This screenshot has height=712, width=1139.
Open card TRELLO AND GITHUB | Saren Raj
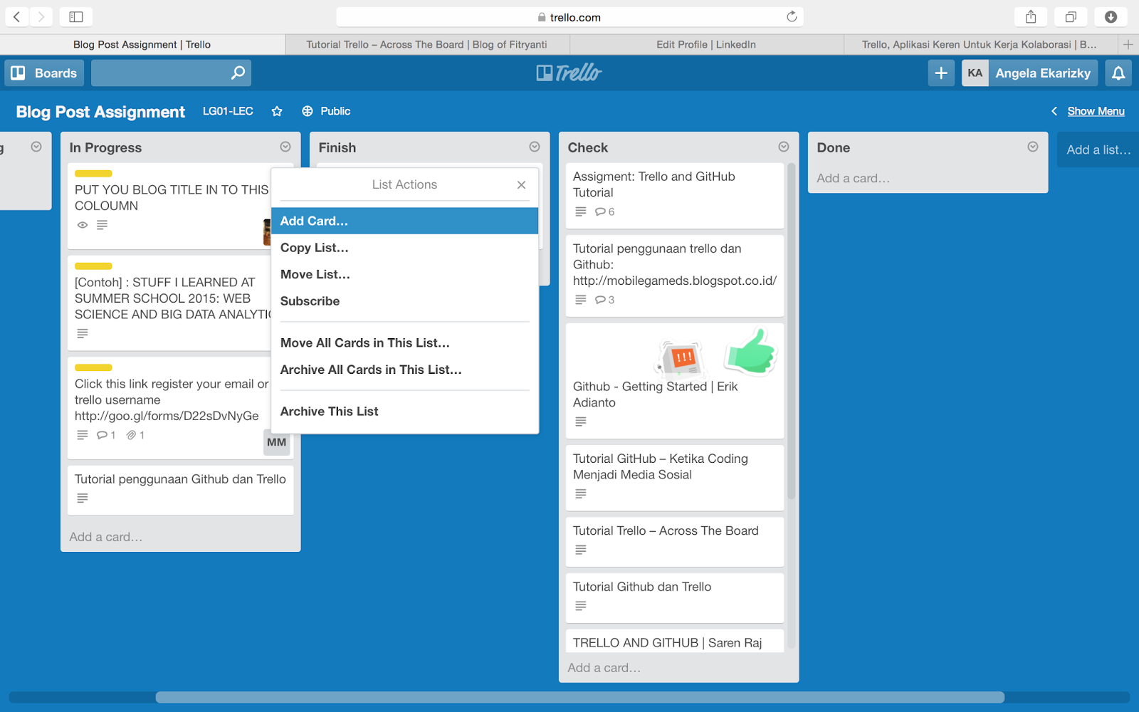pyautogui.click(x=675, y=642)
